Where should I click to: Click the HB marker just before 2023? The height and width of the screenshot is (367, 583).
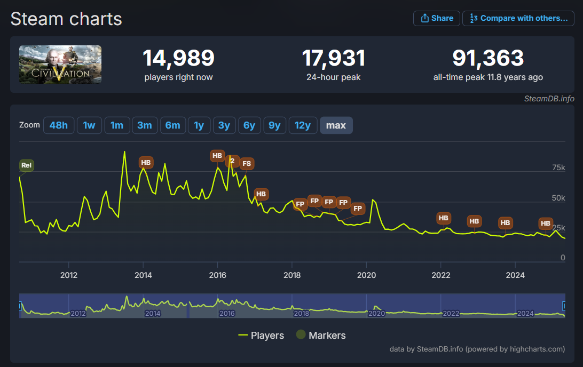(x=474, y=221)
